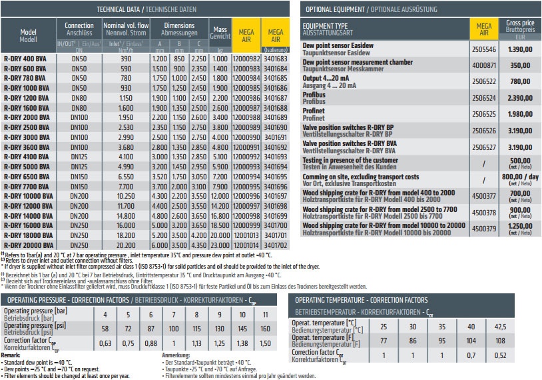The height and width of the screenshot is (380, 542).
Task: Click the R-DRY 12000 BVA model name
Action: click(x=29, y=206)
